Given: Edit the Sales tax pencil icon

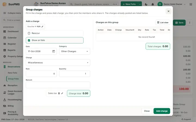Looking at the screenshot, I should coord(62,93).
